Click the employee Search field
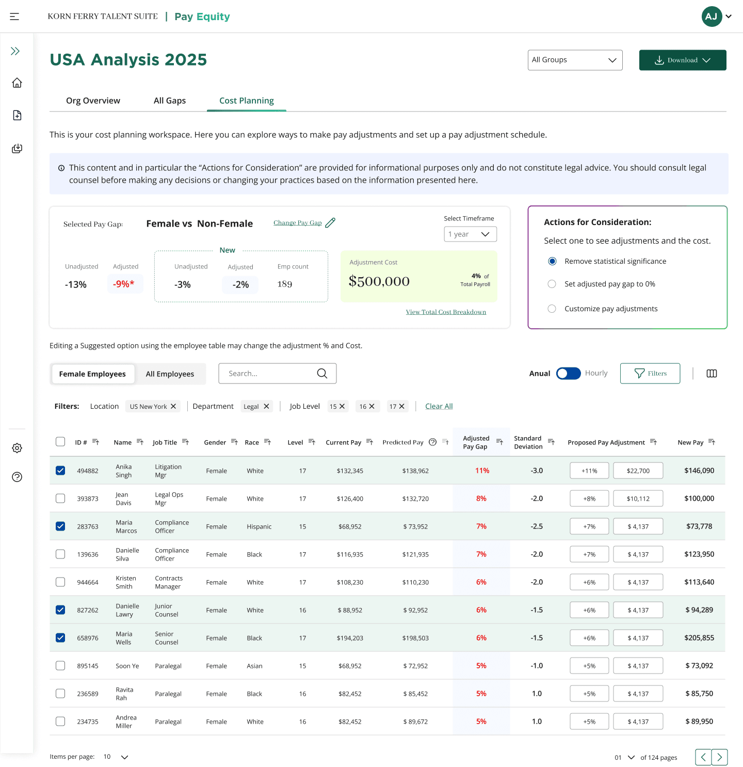Screen dimensions: 743x767 coord(278,373)
